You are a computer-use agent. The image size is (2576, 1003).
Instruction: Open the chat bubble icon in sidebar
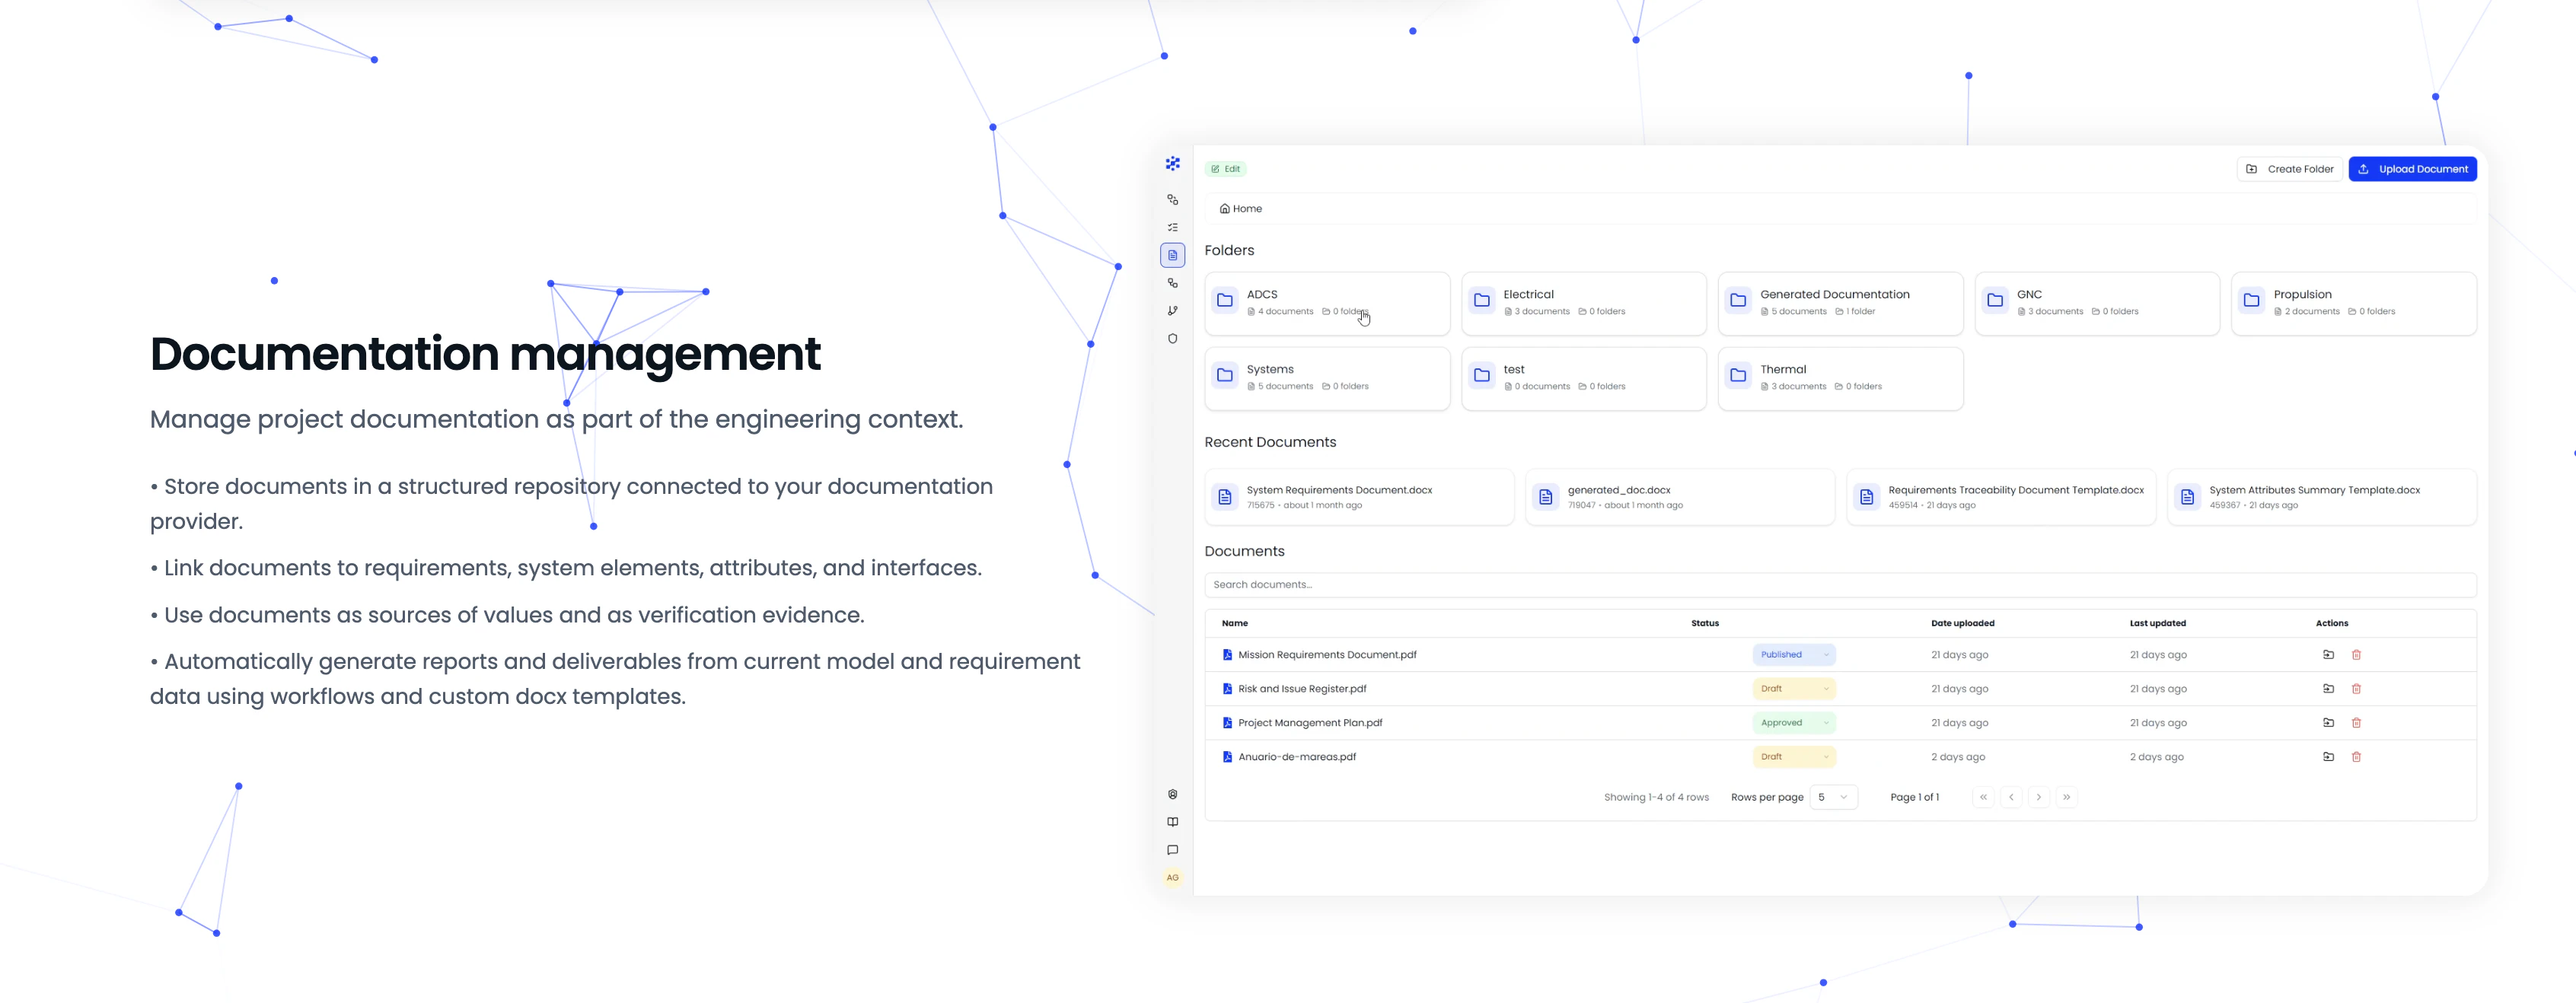coord(1172,850)
